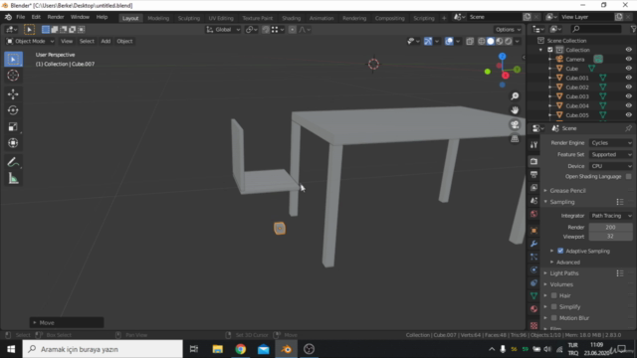Open the Integrator dropdown

[x=610, y=216]
